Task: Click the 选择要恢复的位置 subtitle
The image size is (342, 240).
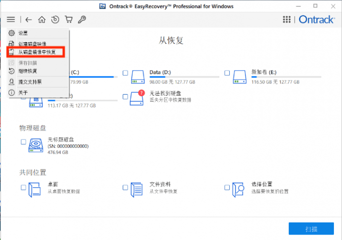Action: point(270,191)
